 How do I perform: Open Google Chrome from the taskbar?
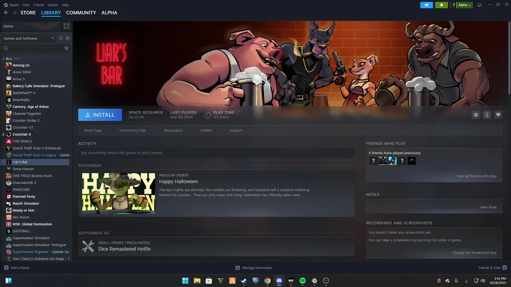267,281
